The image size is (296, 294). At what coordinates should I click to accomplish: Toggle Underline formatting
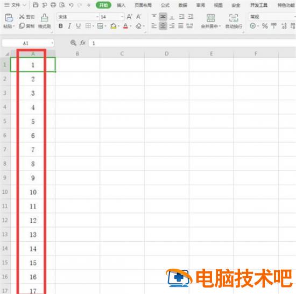coord(79,26)
